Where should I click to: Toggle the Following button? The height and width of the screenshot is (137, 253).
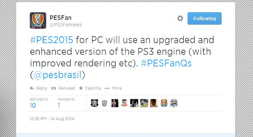point(204,19)
